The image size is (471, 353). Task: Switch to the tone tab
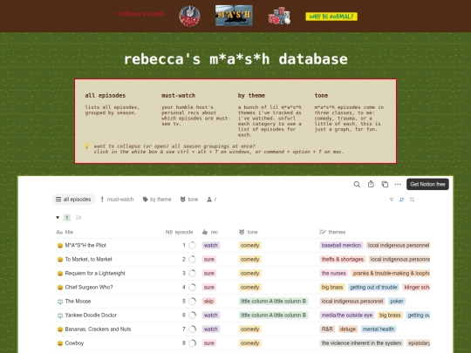click(x=189, y=200)
